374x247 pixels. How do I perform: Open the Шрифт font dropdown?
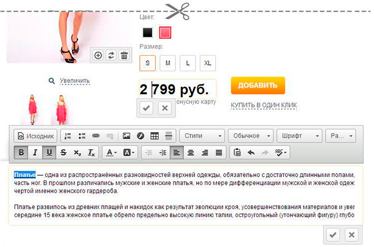click(299, 136)
